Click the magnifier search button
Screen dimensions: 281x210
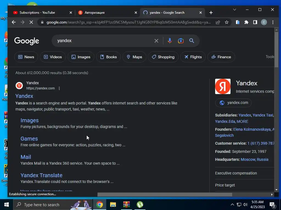point(192,41)
